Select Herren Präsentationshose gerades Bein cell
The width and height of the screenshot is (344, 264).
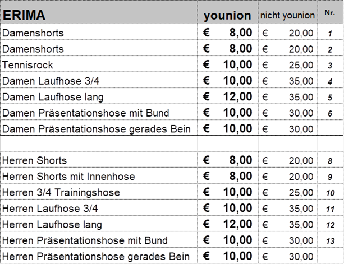[99, 256]
